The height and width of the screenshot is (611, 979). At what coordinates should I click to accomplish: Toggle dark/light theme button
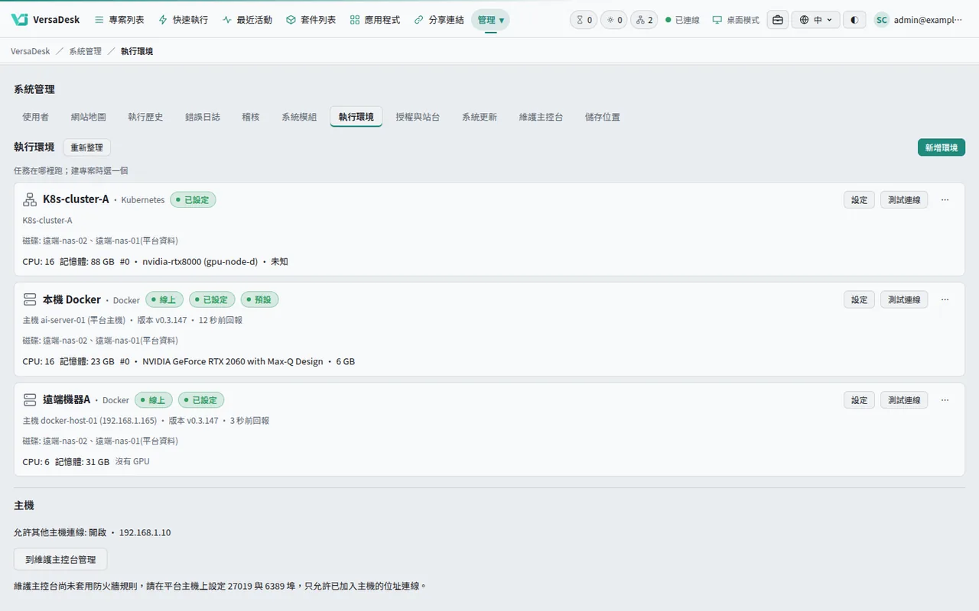[x=854, y=20]
